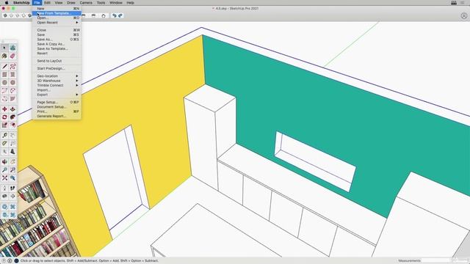This screenshot has width=470, height=264.
Task: Select the Line pencil tool
Action: [x=4, y=67]
